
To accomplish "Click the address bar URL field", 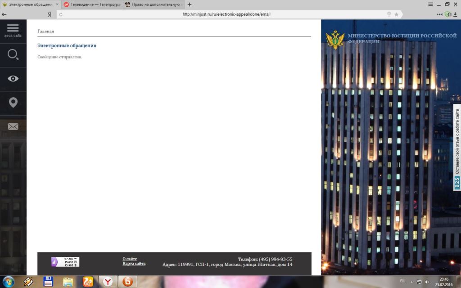I will (225, 14).
